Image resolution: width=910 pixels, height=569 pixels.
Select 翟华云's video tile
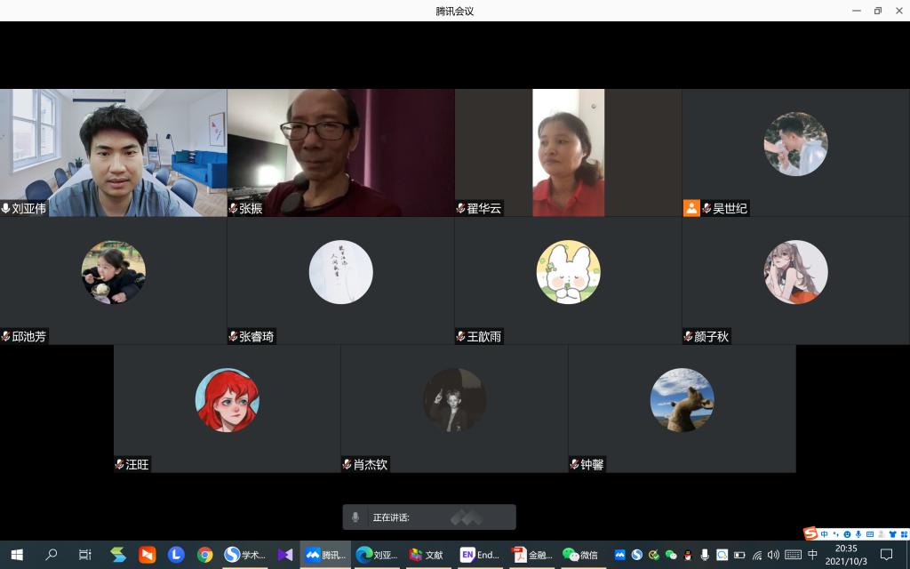568,152
